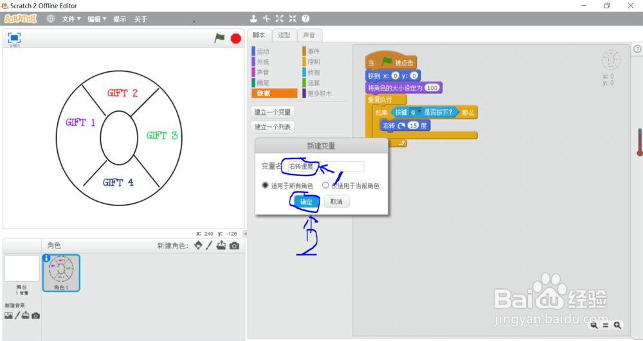The width and height of the screenshot is (643, 341).
Task: Click the block help question icon
Action: coord(305,19)
